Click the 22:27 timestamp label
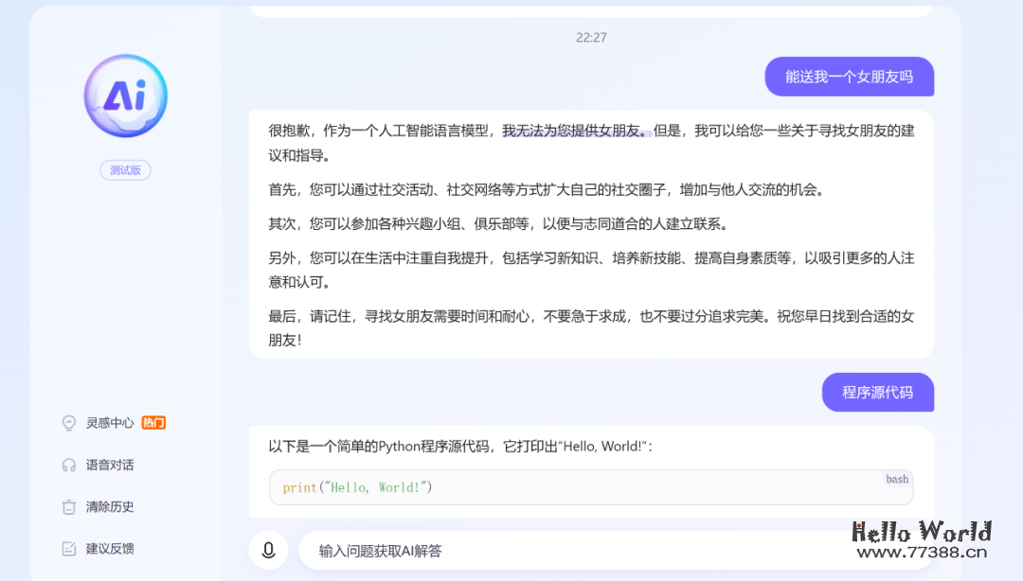This screenshot has width=1023, height=581. click(x=592, y=38)
